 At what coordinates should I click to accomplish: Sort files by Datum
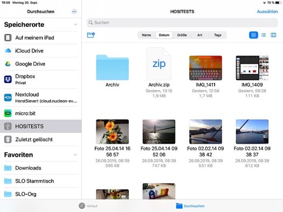pos(164,35)
